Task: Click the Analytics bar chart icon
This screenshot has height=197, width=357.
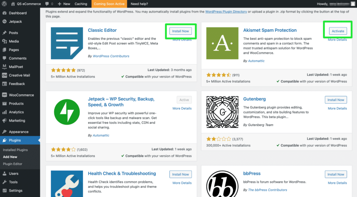Action: (x=5, y=112)
